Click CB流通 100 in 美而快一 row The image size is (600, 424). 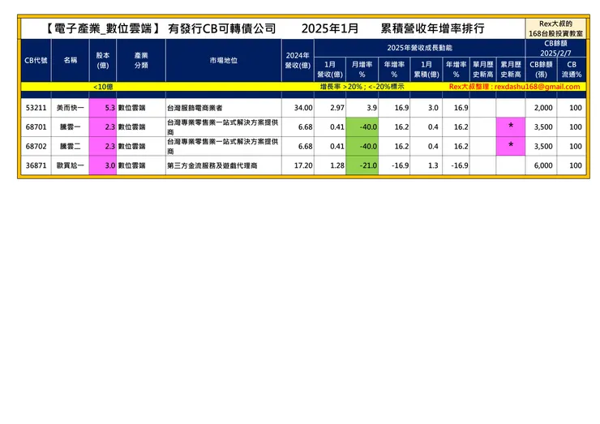tap(576, 108)
